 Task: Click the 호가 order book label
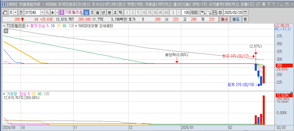[132, 19]
